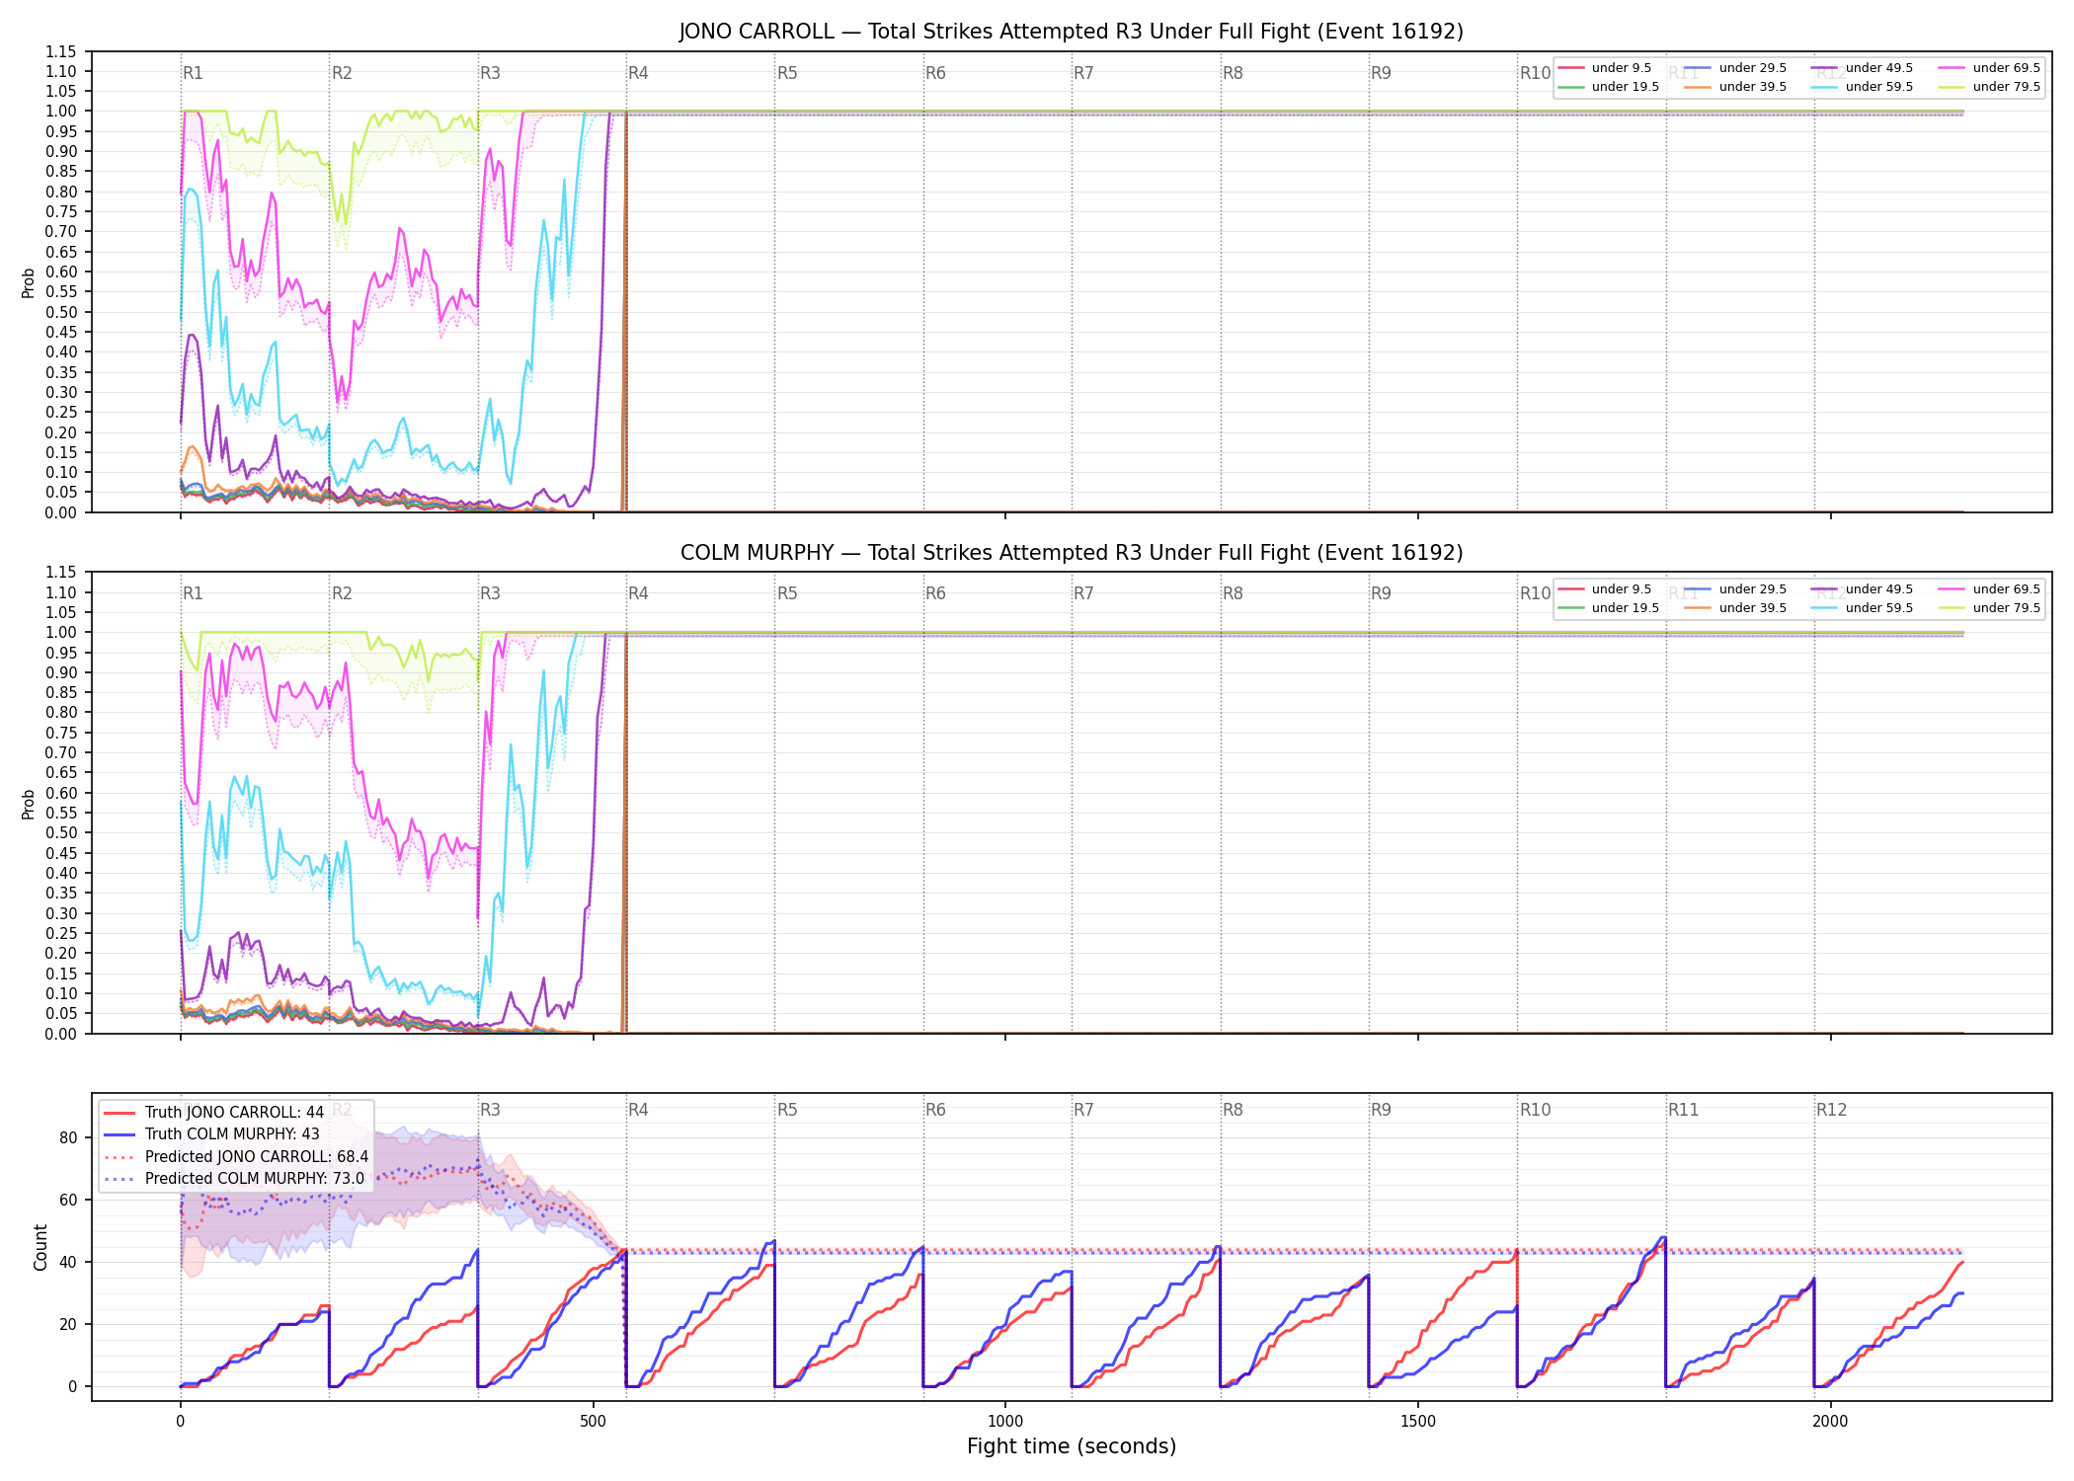The image size is (2074, 1481).
Task: Click the 'Count' y-axis label
Action: [40, 1247]
